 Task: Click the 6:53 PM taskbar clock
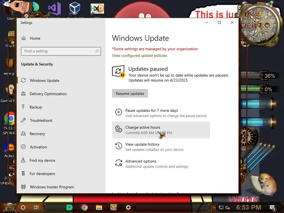[x=249, y=207]
